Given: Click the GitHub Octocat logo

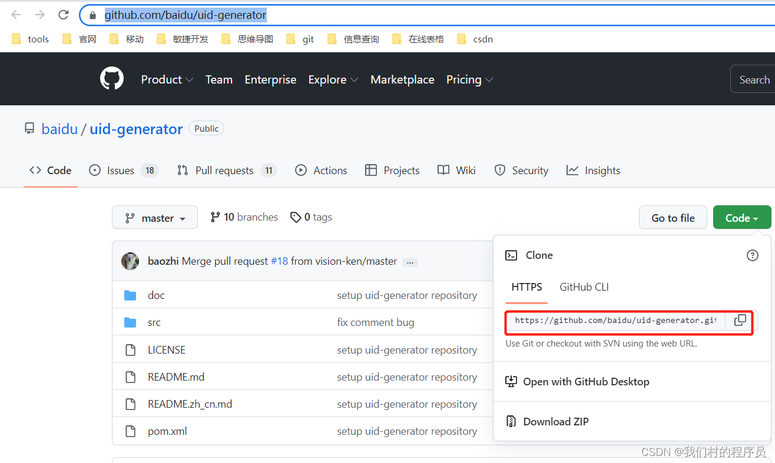Looking at the screenshot, I should pyautogui.click(x=112, y=79).
